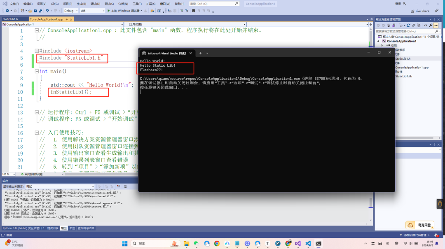Close the Microsoft Visual Studio 调试 console tab
This screenshot has width=445, height=249.
(190, 54)
